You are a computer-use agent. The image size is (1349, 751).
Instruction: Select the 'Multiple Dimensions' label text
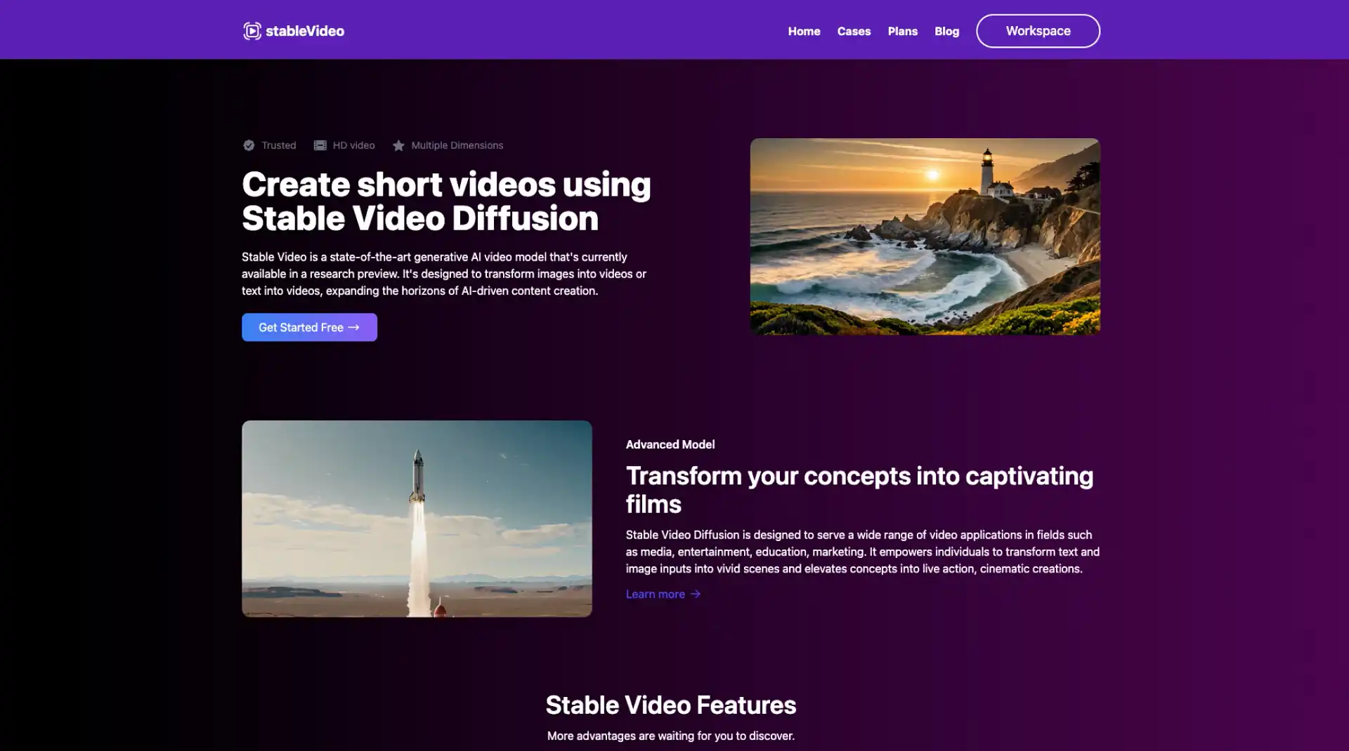[457, 145]
